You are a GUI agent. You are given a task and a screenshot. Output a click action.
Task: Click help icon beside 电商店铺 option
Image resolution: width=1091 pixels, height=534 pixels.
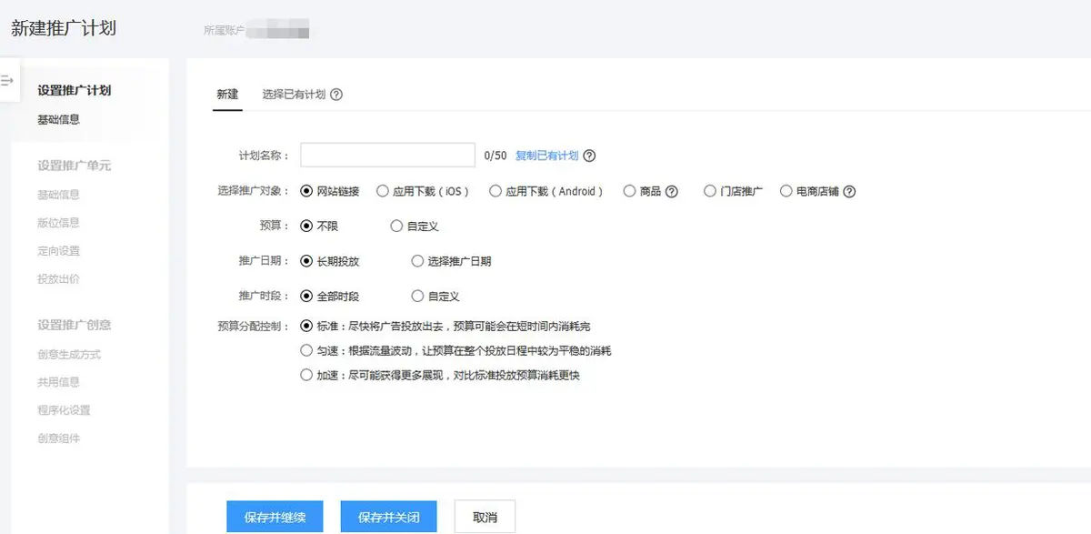tap(849, 192)
